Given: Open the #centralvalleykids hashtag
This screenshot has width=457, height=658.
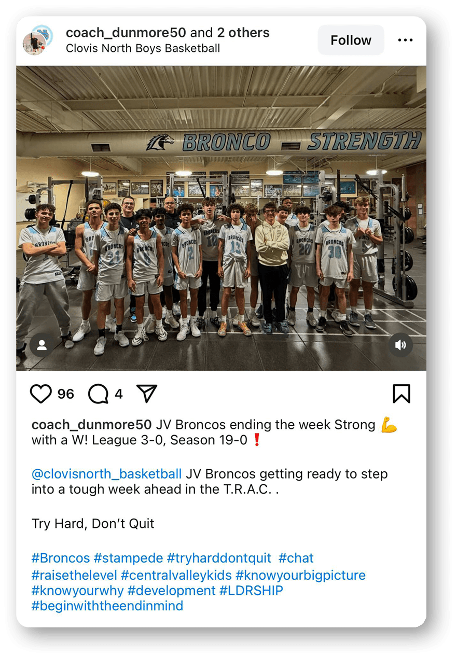Looking at the screenshot, I should click(x=176, y=575).
